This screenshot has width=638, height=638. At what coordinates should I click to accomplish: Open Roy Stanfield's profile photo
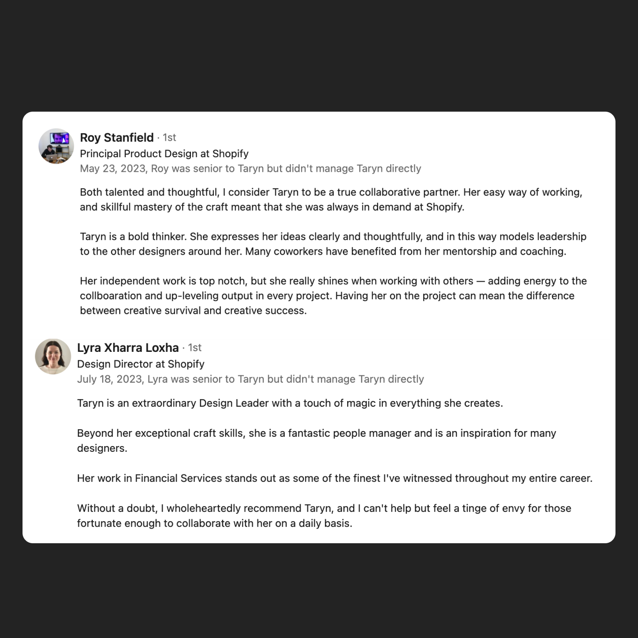tap(56, 146)
